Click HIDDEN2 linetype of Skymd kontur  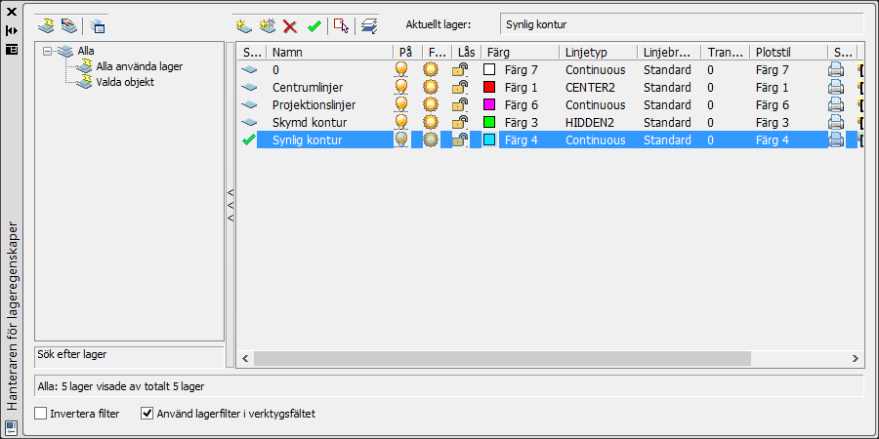click(590, 122)
